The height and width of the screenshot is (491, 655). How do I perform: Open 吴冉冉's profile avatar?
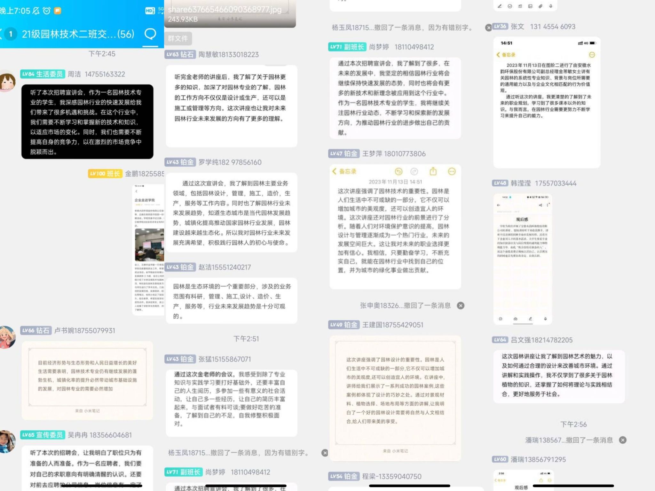(x=7, y=441)
